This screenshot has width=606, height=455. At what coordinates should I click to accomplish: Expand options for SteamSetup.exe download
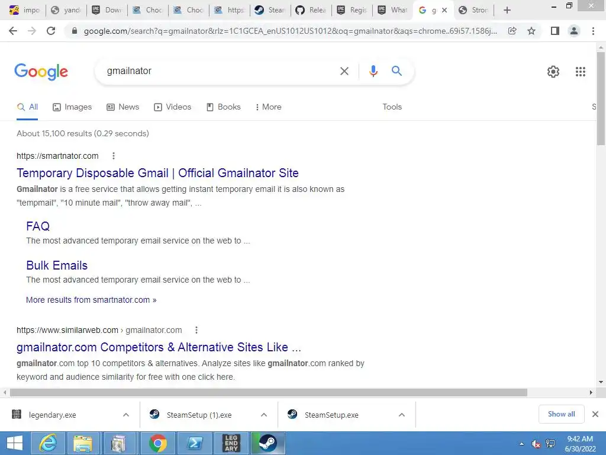pos(402,415)
